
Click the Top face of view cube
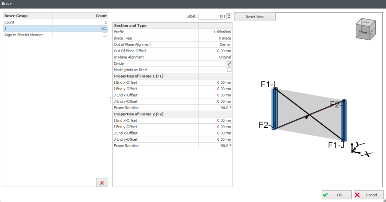click(x=366, y=22)
